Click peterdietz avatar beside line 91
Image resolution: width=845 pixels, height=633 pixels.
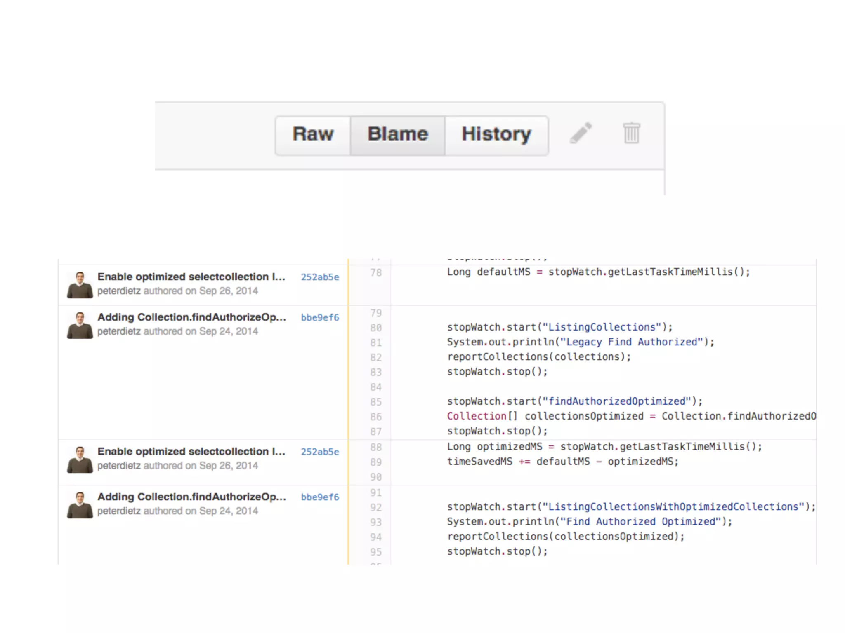coord(80,505)
